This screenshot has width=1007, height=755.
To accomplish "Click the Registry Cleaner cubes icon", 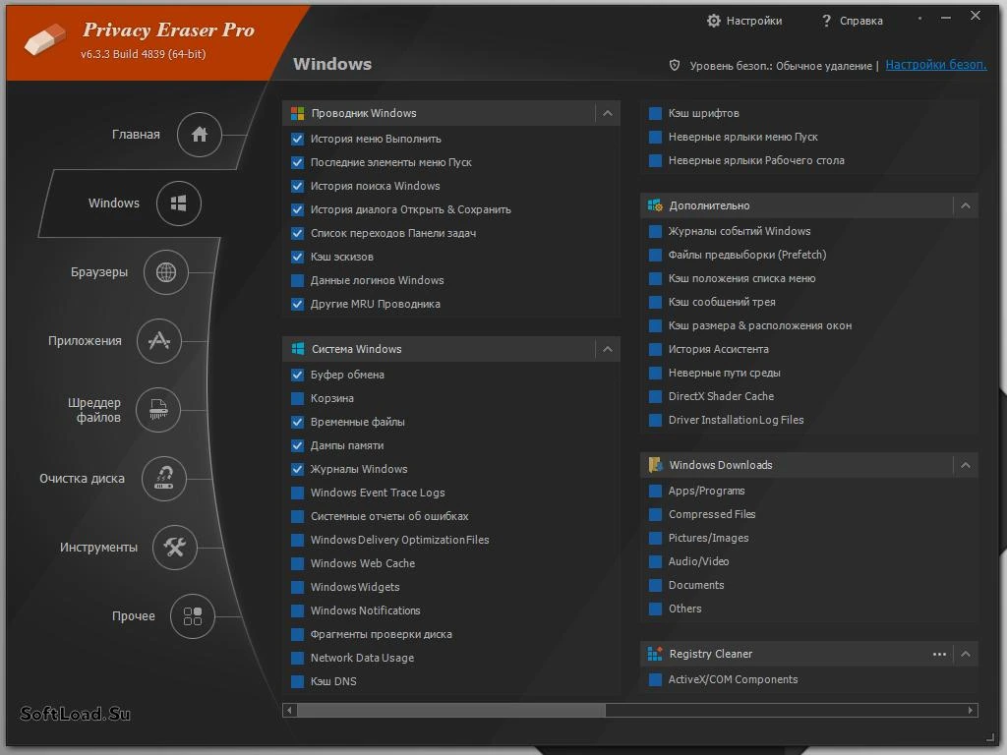I will 655,654.
